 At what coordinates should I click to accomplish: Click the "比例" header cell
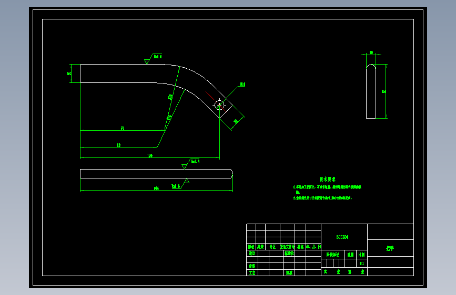362,255
